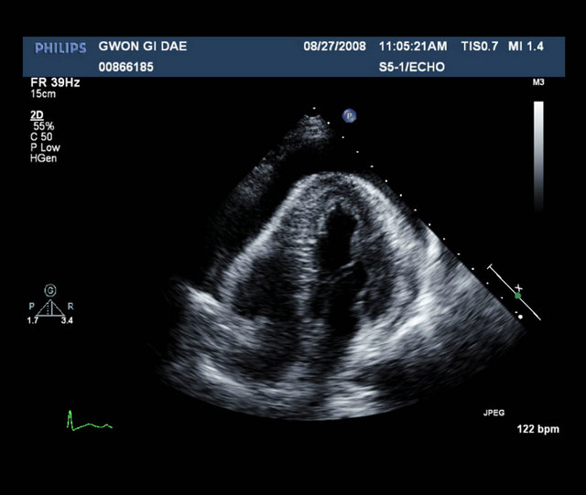The height and width of the screenshot is (495, 586).
Task: Select the patient ID 00866185
Action: 126,67
